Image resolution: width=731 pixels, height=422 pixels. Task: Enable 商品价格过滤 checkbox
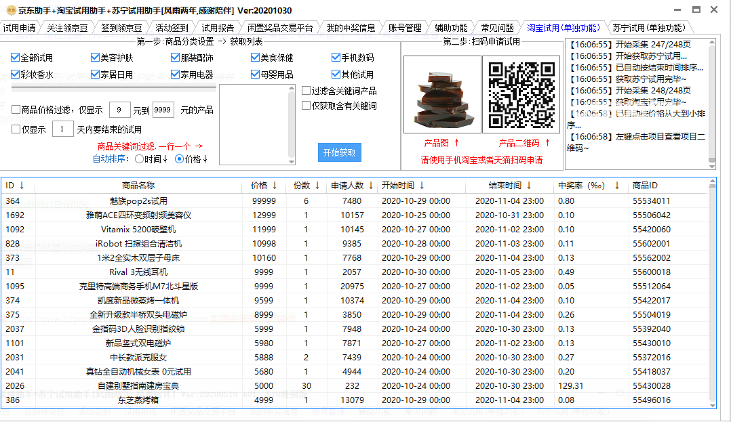coord(16,110)
